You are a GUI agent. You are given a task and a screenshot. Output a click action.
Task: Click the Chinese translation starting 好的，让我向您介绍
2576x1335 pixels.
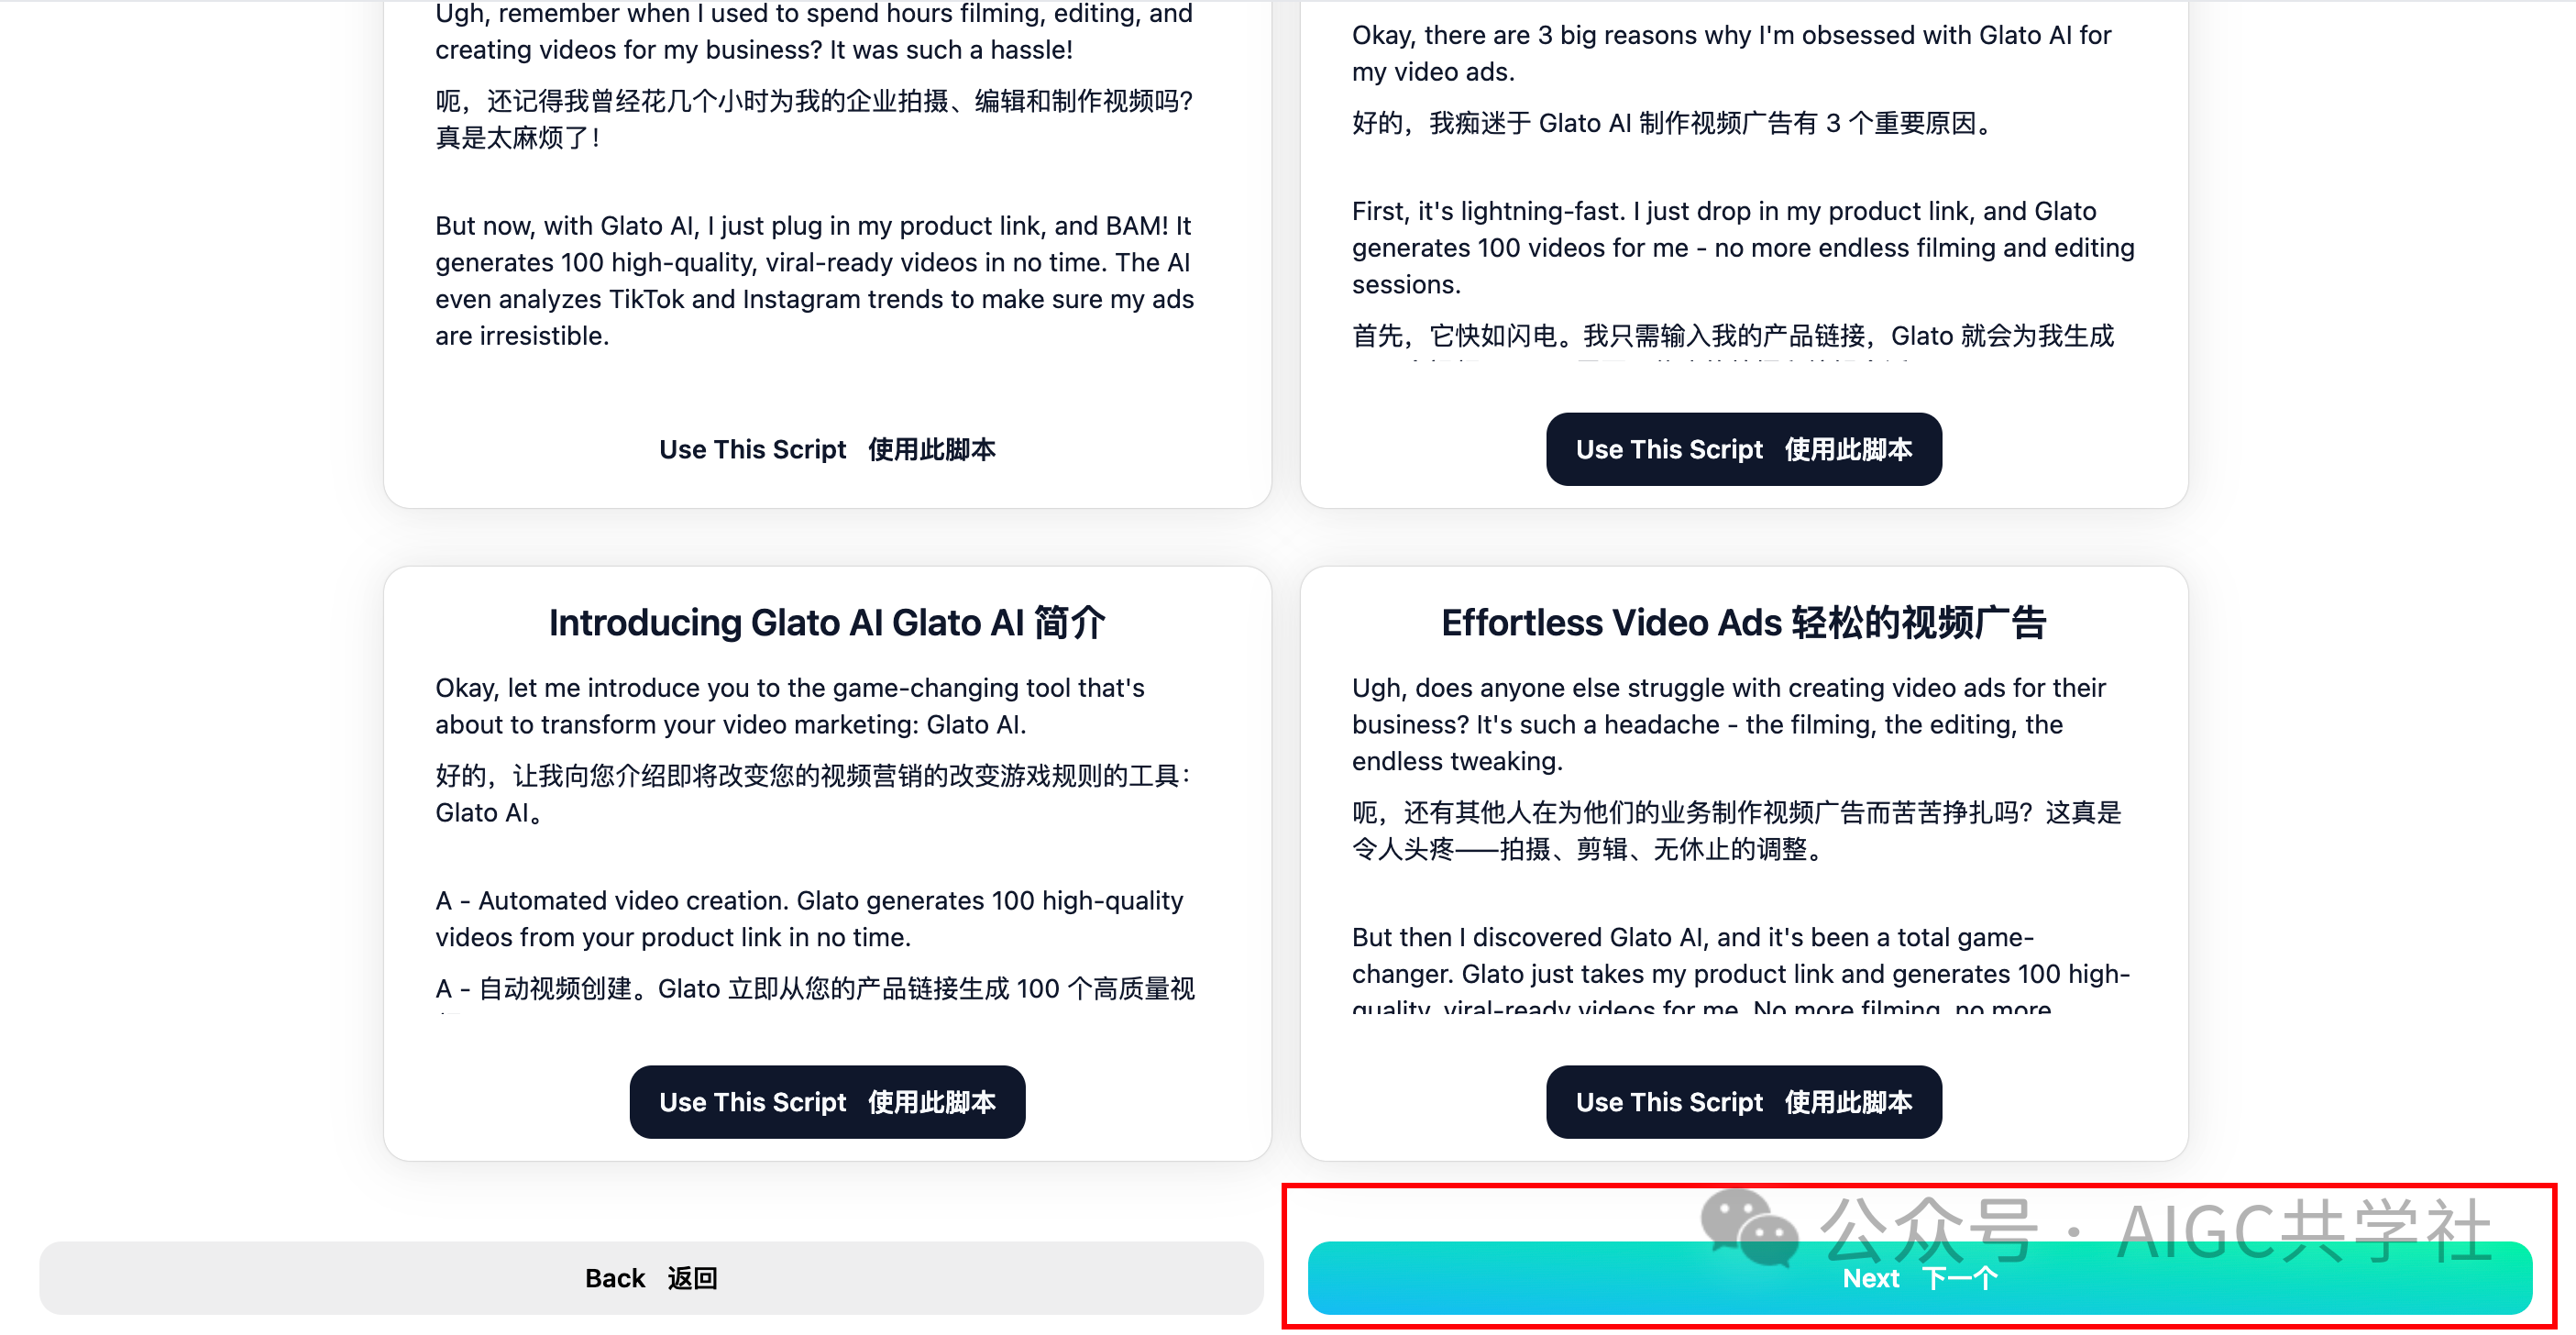[813, 794]
